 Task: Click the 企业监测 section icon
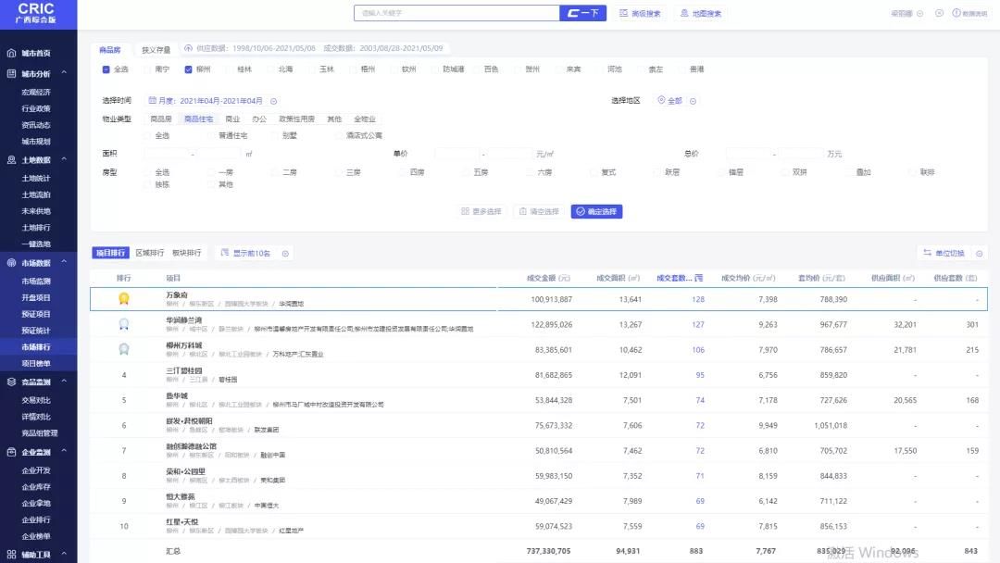tap(11, 452)
